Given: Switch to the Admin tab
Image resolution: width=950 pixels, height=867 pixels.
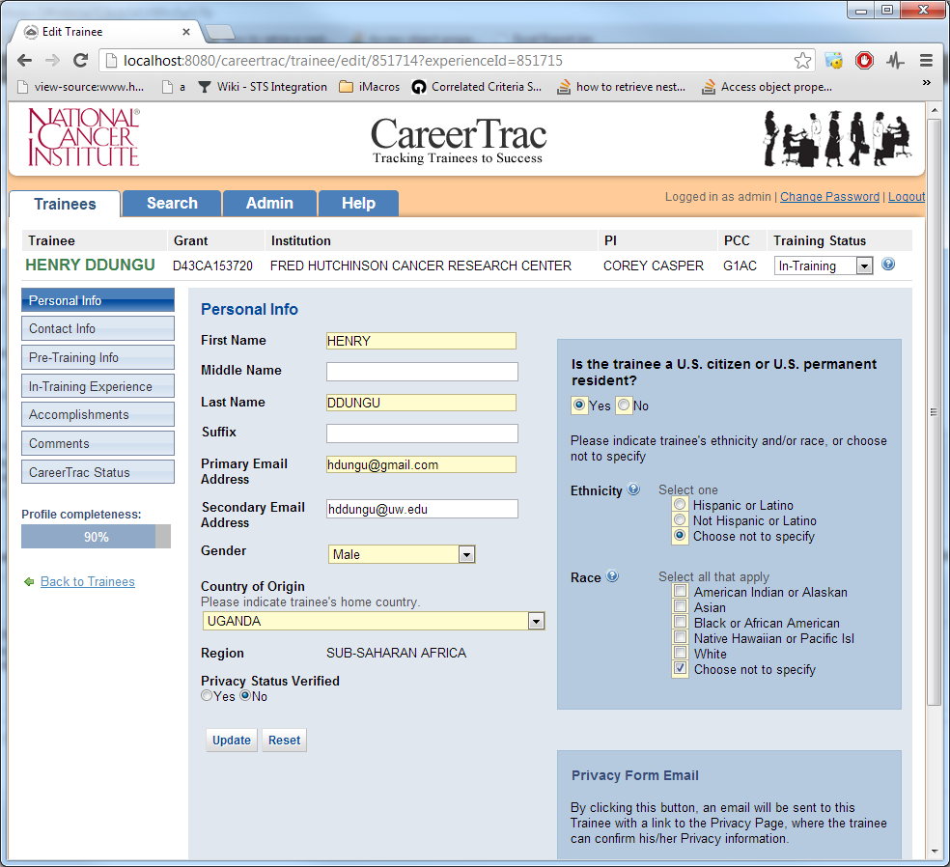Looking at the screenshot, I should (x=269, y=203).
